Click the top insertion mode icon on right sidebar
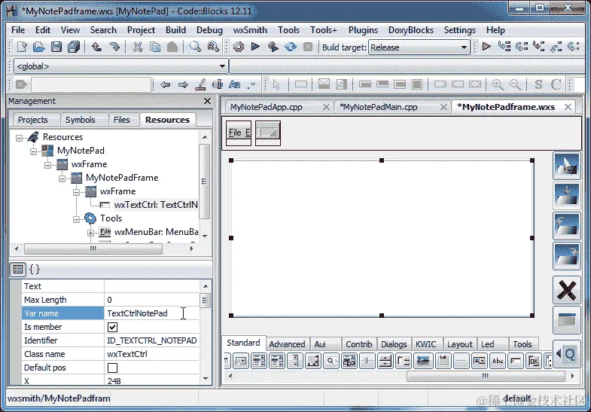The height and width of the screenshot is (412, 591). [x=566, y=166]
